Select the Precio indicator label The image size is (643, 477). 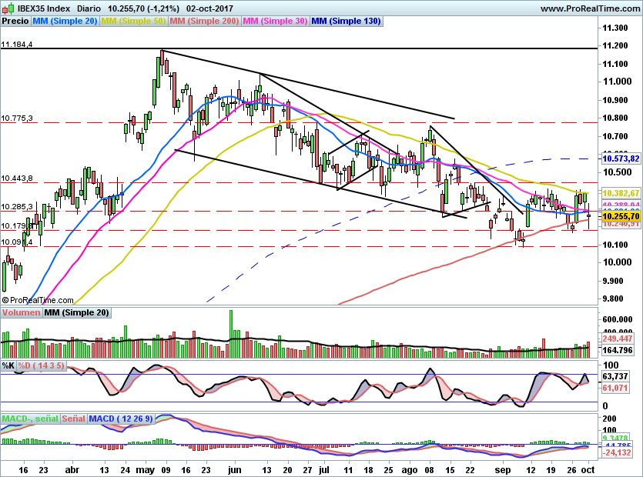click(15, 21)
